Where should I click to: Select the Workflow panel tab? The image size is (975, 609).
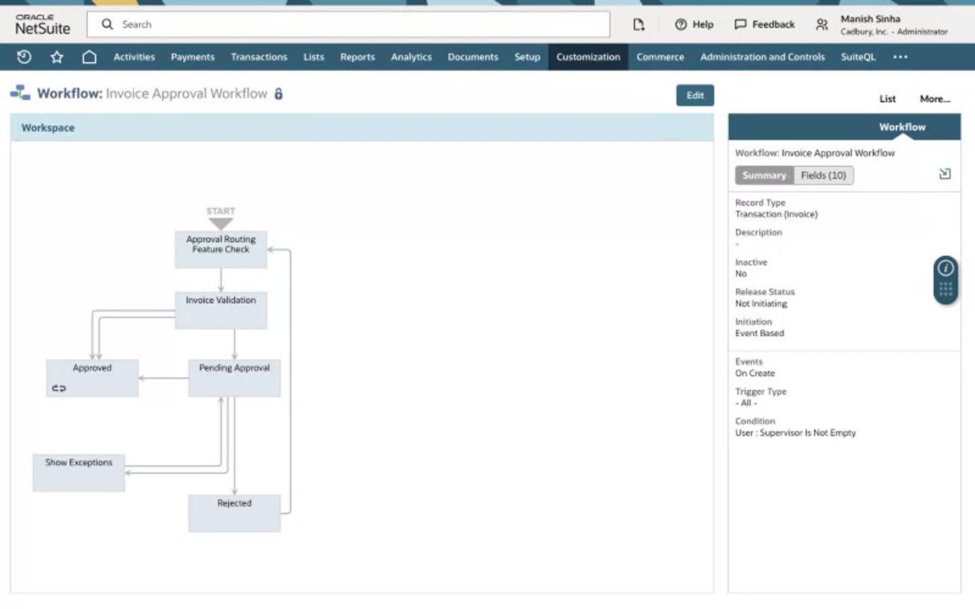pyautogui.click(x=902, y=127)
